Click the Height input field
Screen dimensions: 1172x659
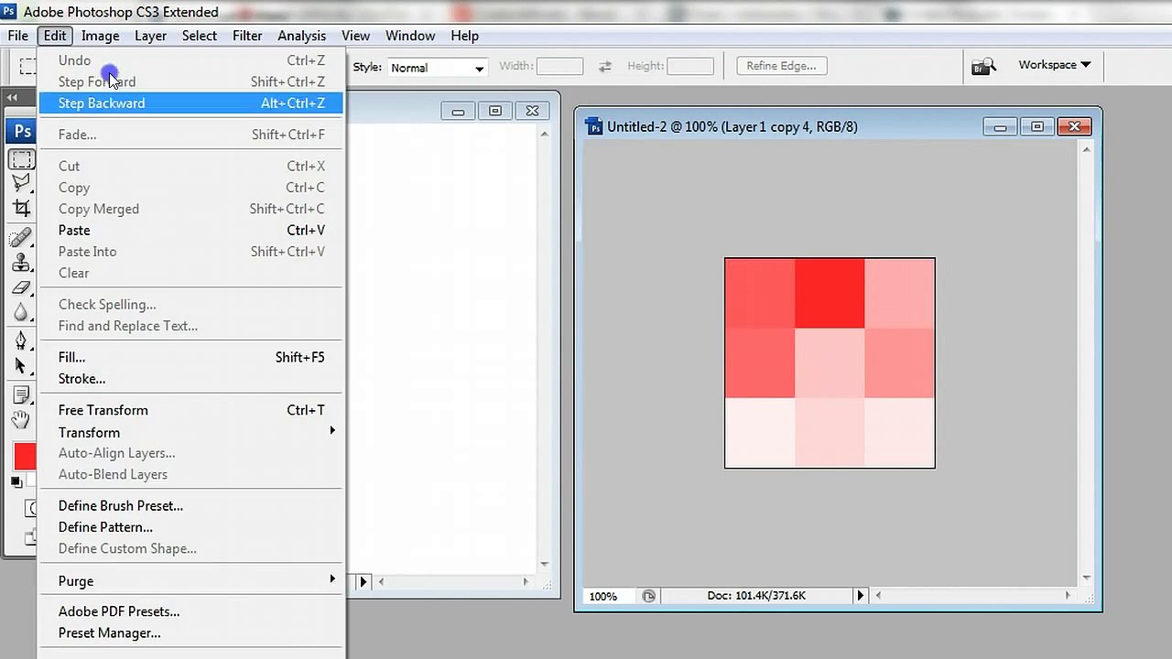pos(690,66)
